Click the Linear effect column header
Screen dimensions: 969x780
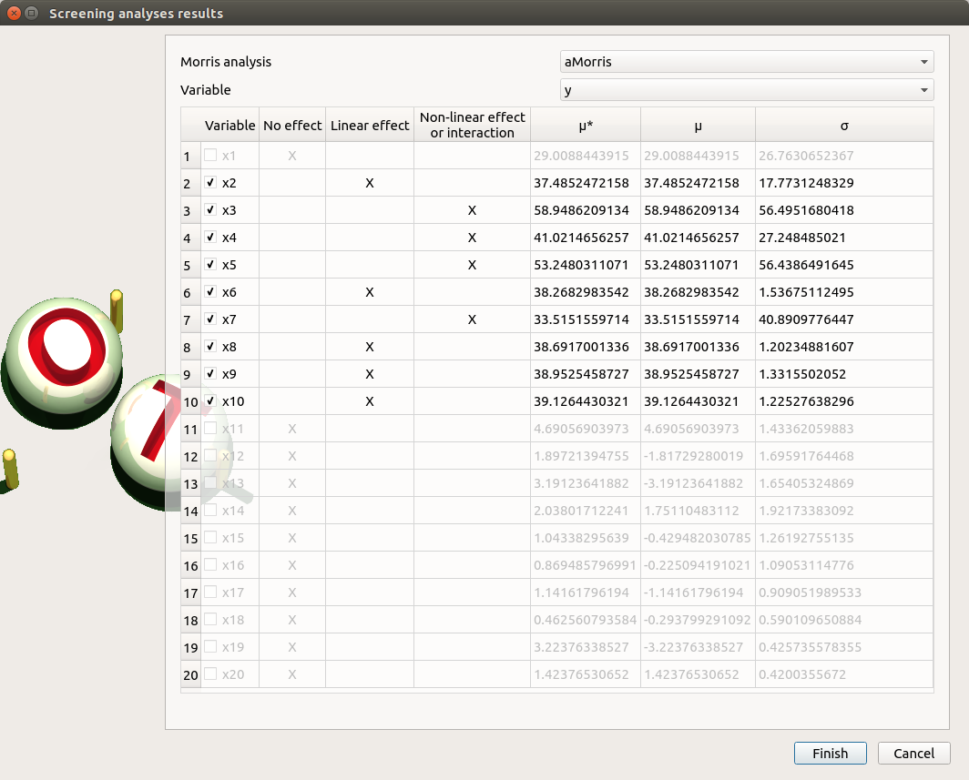click(370, 126)
